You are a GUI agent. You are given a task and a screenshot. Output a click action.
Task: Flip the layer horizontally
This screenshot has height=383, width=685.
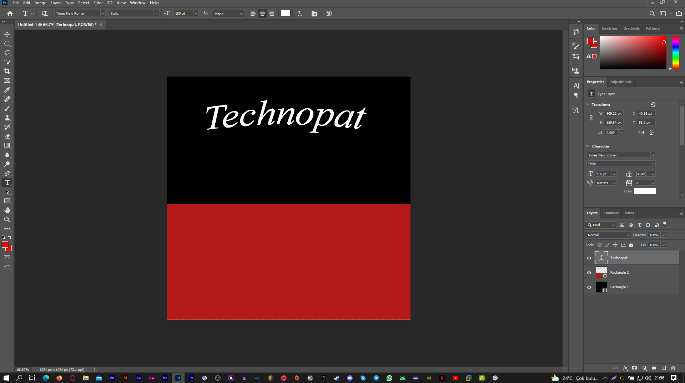click(641, 133)
